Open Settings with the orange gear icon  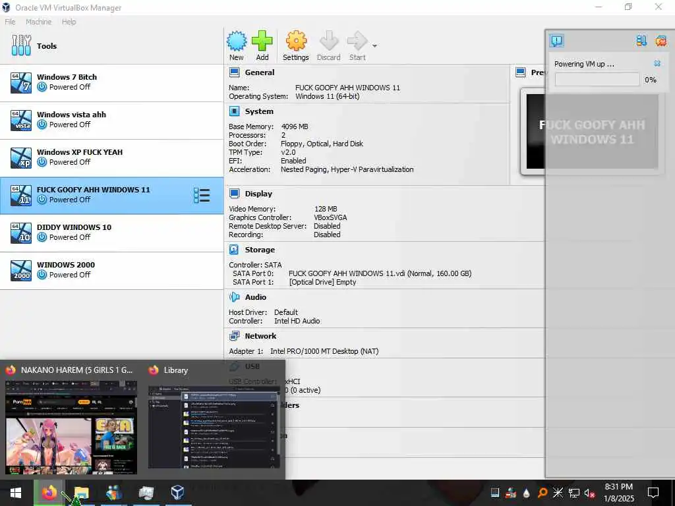pyautogui.click(x=296, y=42)
